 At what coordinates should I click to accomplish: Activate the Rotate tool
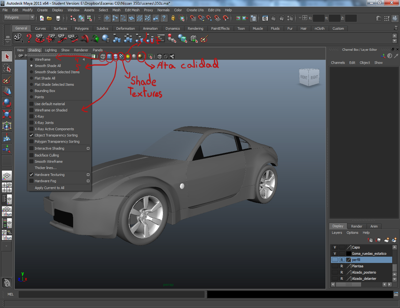tap(7, 103)
